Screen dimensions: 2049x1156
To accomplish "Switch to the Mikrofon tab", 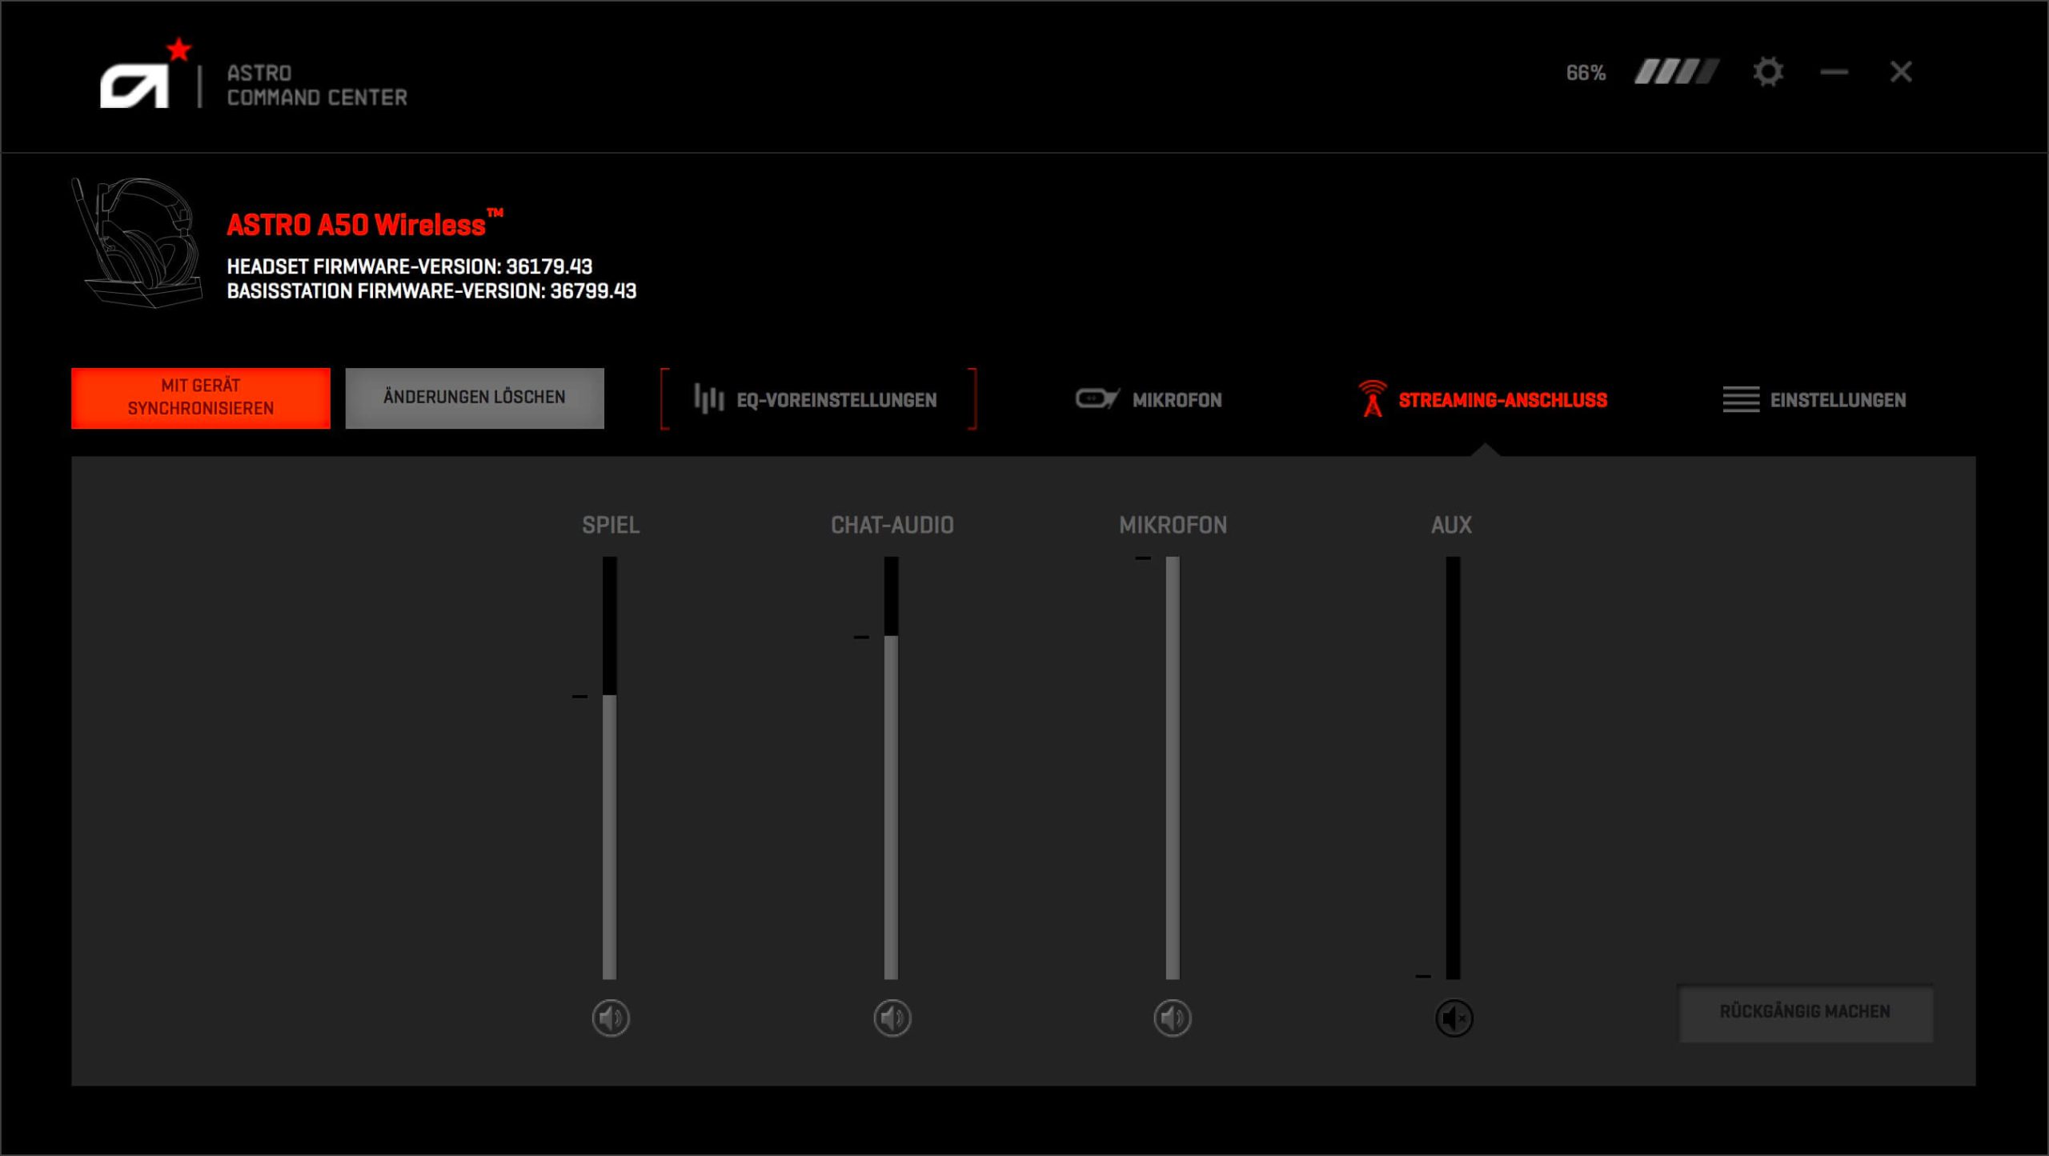I will [x=1177, y=400].
